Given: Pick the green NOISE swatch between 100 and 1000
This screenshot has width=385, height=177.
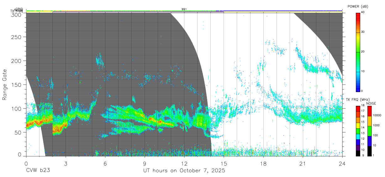Looking at the screenshot, I should pyautogui.click(x=370, y=131).
